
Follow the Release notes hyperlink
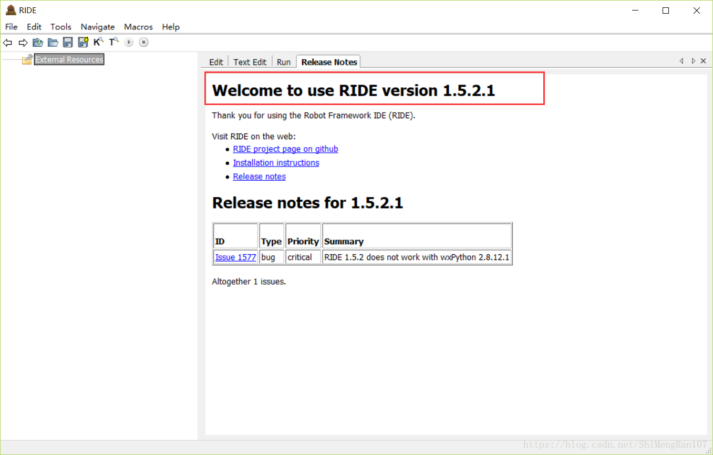260,177
